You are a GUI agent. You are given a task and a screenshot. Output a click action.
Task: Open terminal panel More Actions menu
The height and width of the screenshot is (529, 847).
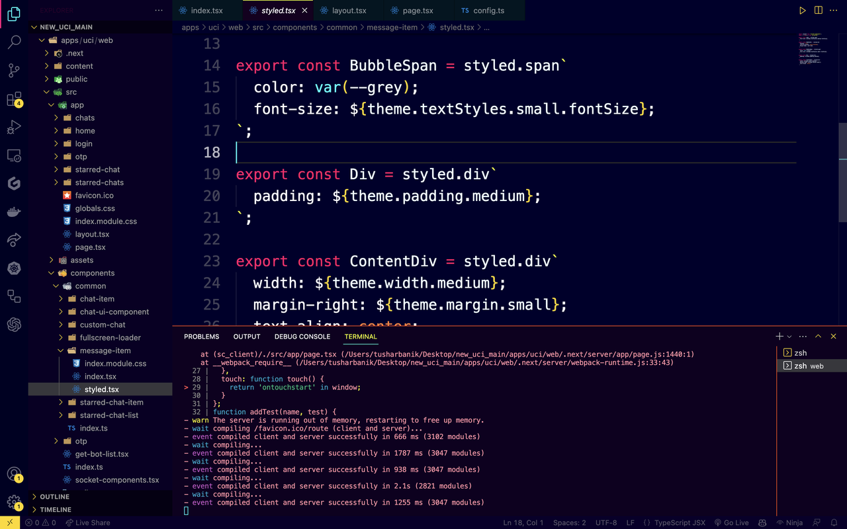pyautogui.click(x=803, y=337)
